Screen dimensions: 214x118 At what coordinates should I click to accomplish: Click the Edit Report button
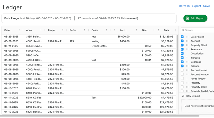click(x=195, y=18)
